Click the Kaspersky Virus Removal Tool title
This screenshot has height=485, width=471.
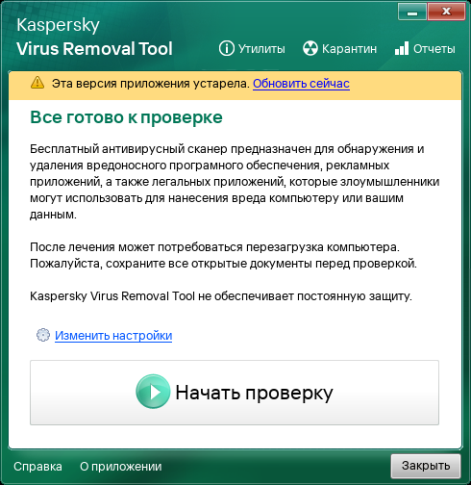coord(94,37)
